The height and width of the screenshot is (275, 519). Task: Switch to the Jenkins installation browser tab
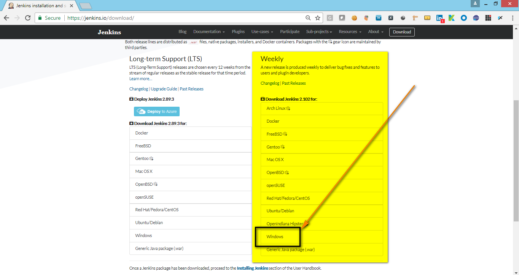tap(38, 6)
